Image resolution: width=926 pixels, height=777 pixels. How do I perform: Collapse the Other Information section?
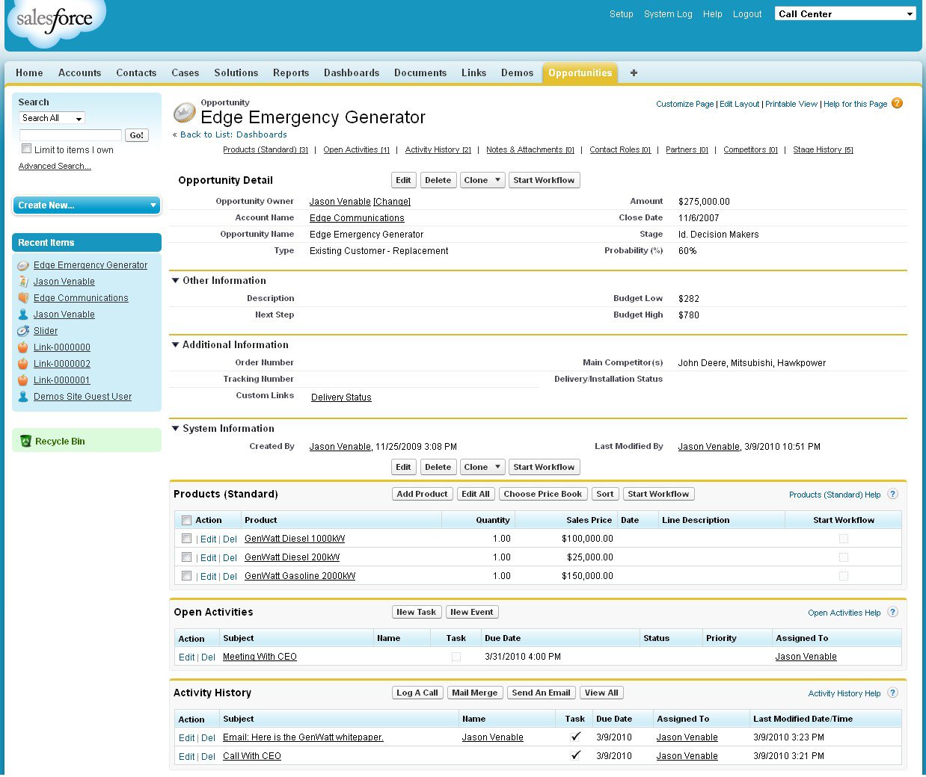pos(176,281)
